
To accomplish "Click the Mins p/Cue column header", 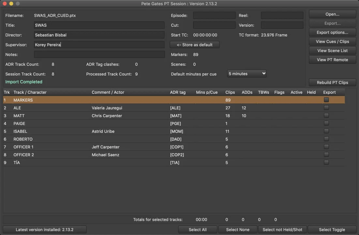I will click(x=207, y=92).
